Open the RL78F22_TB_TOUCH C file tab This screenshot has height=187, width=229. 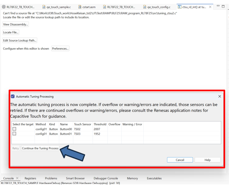click(x=119, y=7)
